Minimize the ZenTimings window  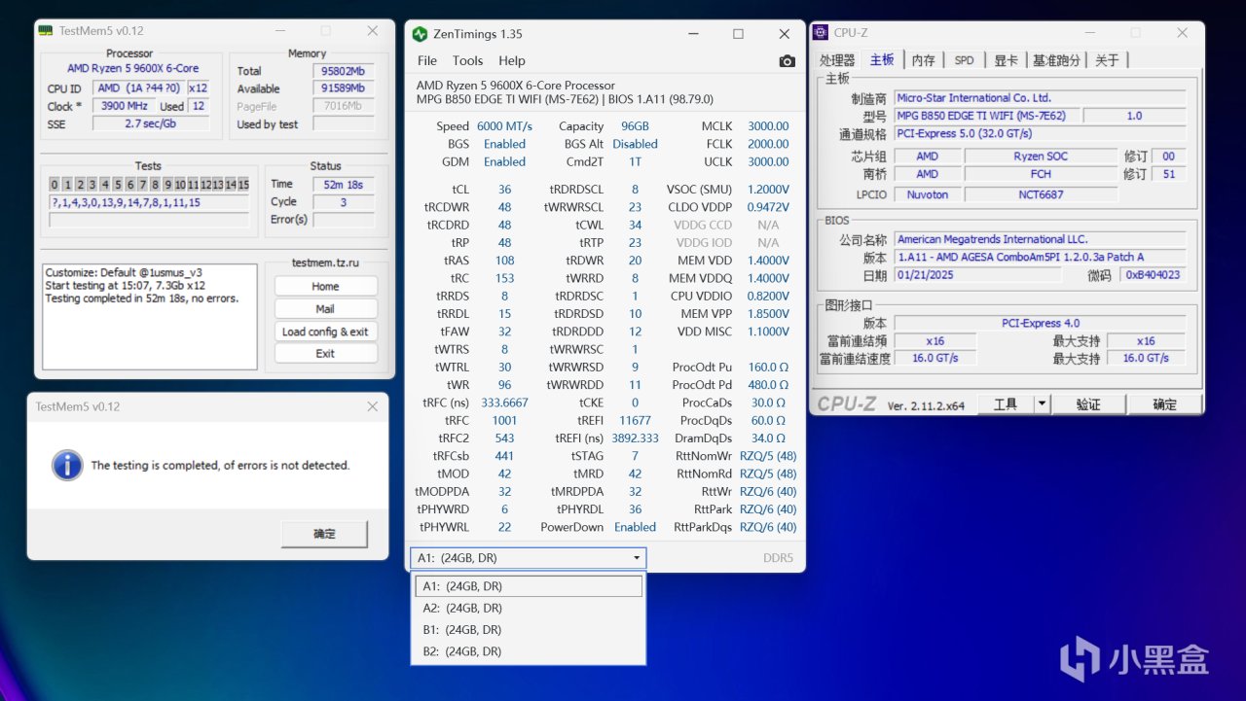(x=692, y=34)
